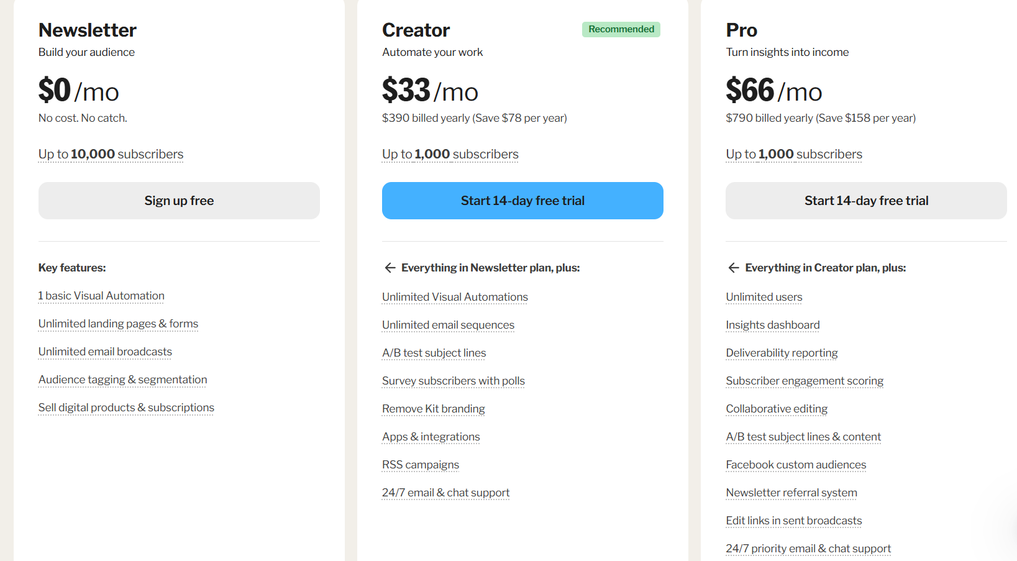1017x561 pixels.
Task: Click the arrow icon beside Everything in Newsletter plan
Action: coord(390,268)
